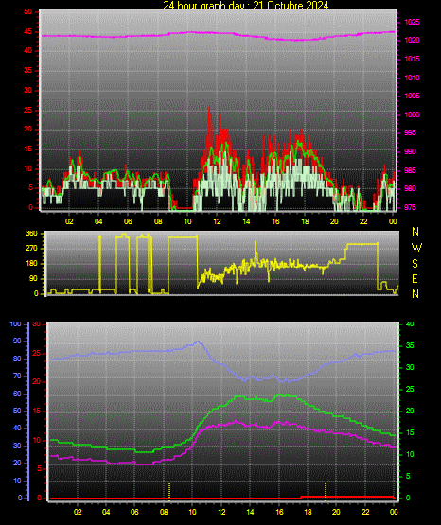This screenshot has height=525, width=441.
Task: Click the 06 hour mark on bottom graph
Action: pyautogui.click(x=134, y=512)
